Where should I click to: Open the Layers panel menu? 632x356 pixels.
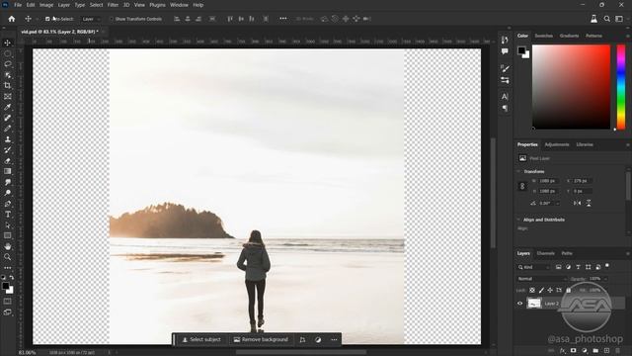coord(628,253)
